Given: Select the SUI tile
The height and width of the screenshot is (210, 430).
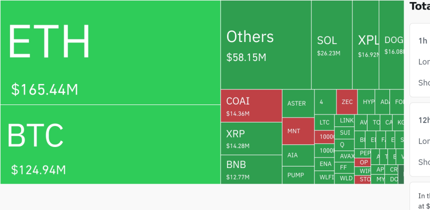Looking at the screenshot, I should [345, 132].
